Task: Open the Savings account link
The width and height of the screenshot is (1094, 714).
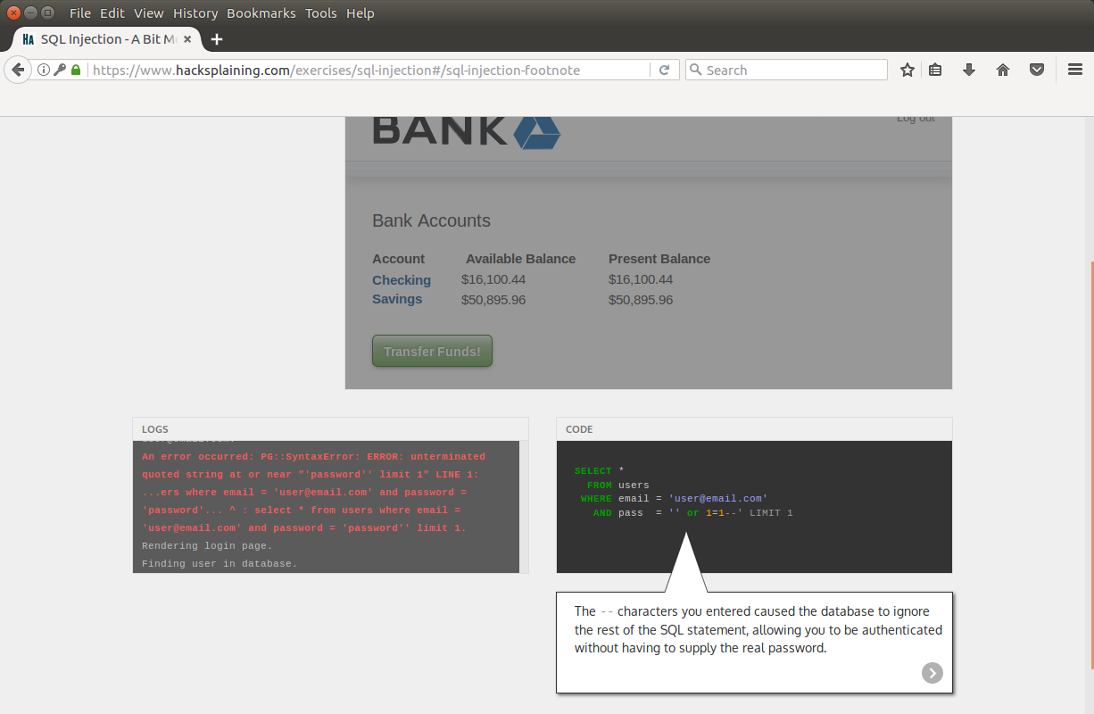Action: pos(397,299)
